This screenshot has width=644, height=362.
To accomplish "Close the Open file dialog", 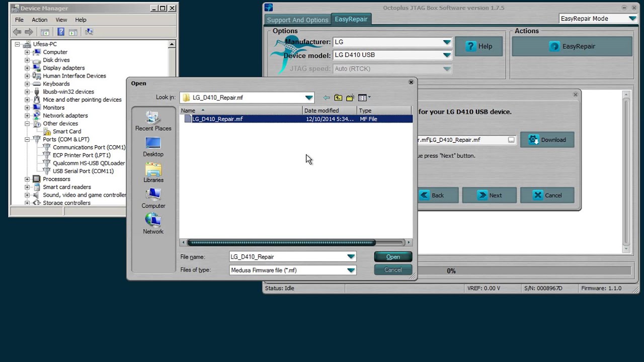I will tap(411, 82).
